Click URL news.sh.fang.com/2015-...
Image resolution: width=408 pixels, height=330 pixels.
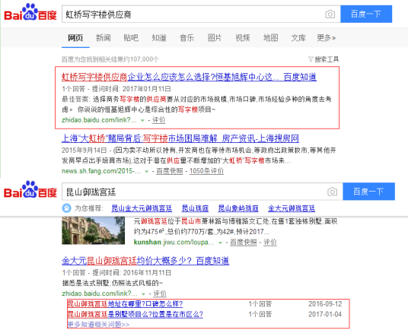point(101,171)
